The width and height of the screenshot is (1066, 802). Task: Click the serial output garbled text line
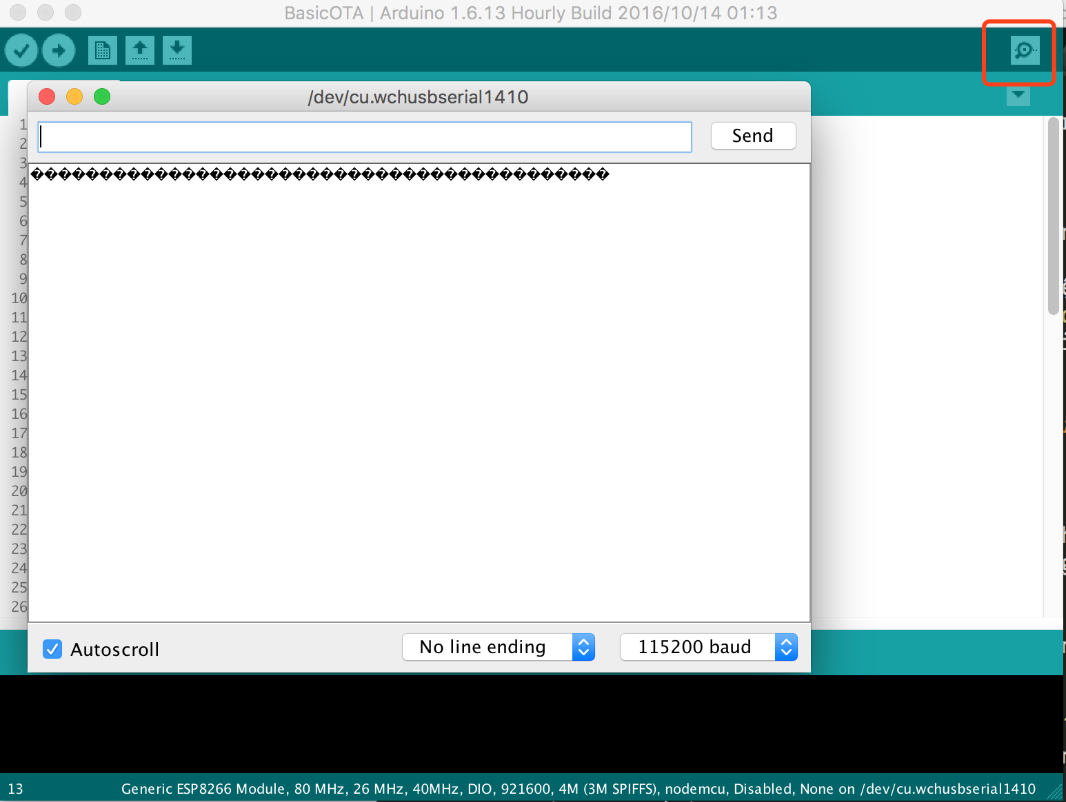coord(320,174)
